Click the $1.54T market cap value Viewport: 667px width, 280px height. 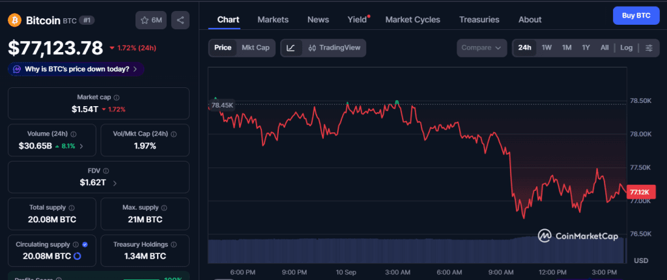point(85,109)
